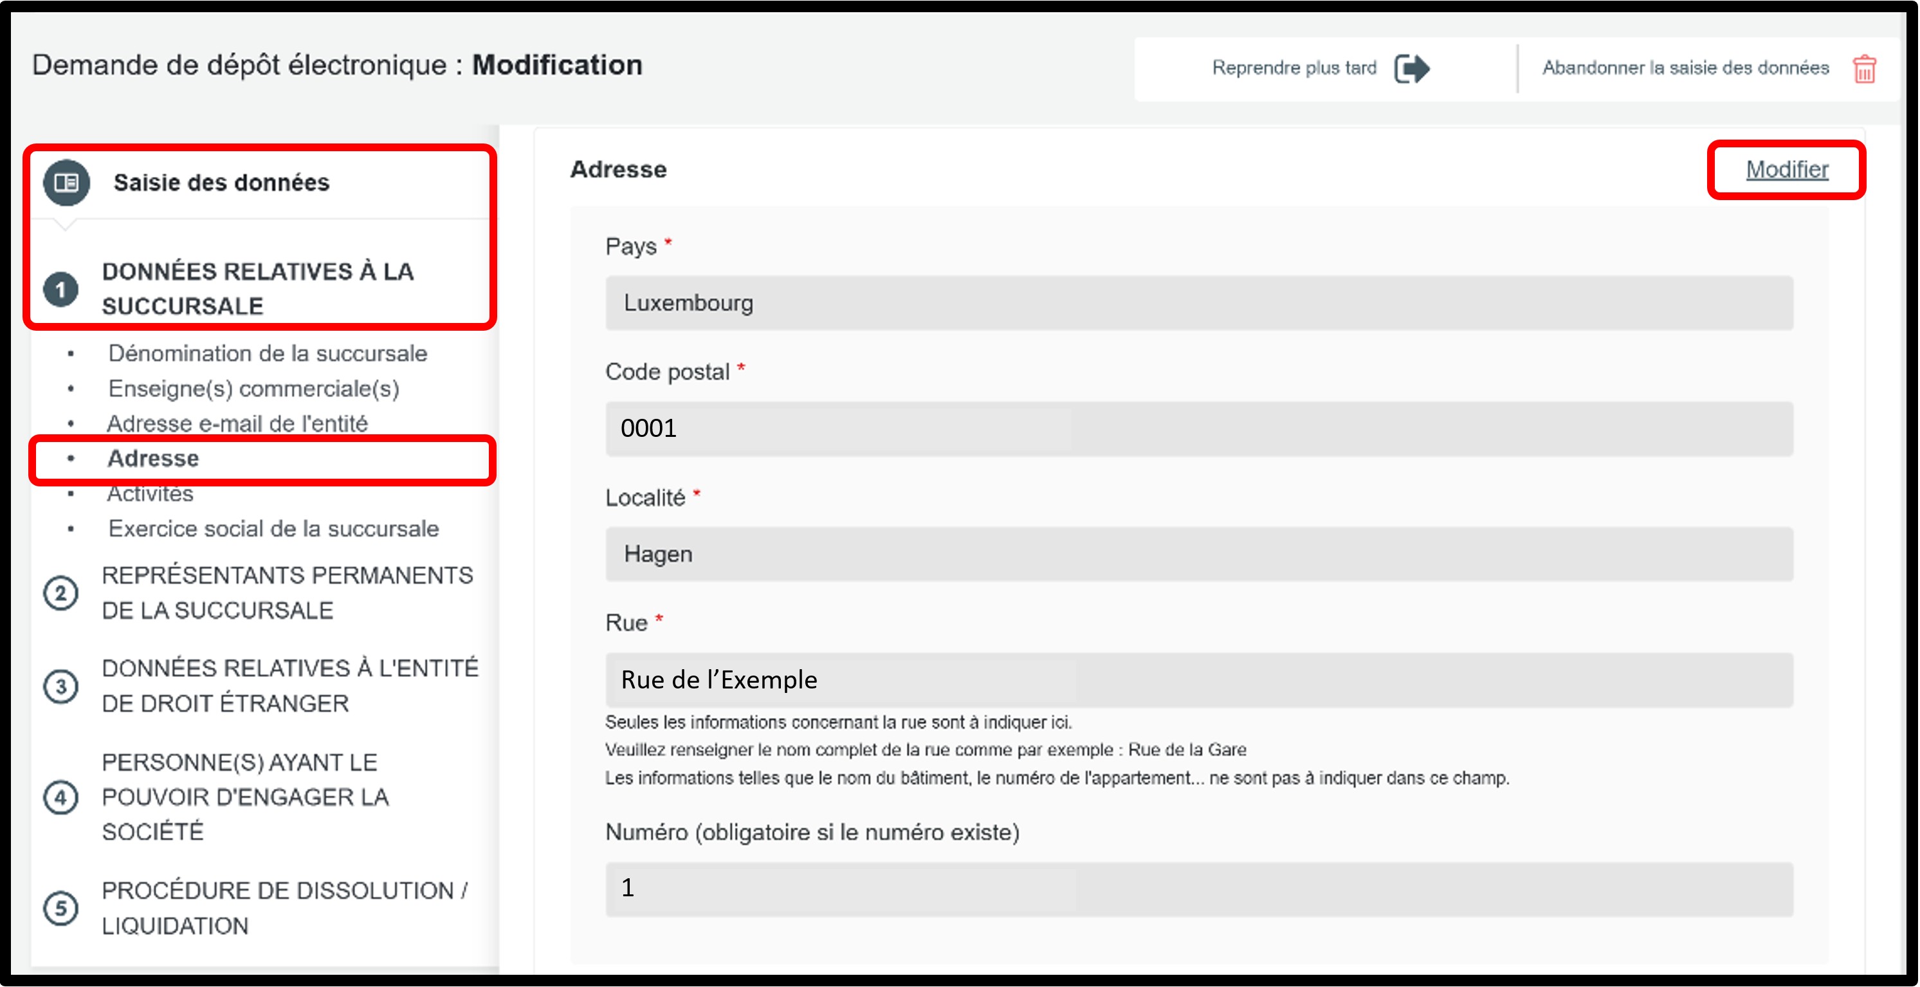Go to Activités section

click(x=151, y=493)
